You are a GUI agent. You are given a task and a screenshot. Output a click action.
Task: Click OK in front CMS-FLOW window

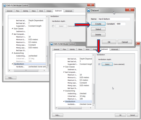(120, 115)
